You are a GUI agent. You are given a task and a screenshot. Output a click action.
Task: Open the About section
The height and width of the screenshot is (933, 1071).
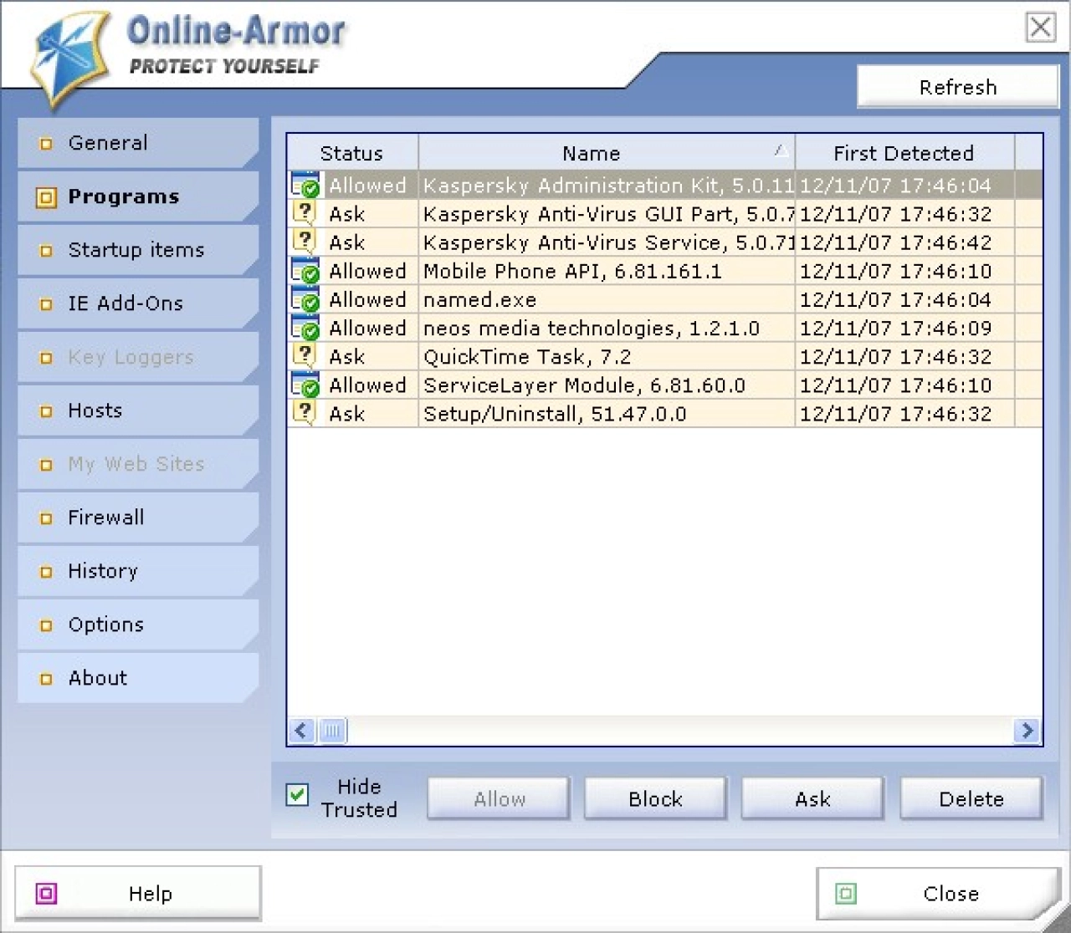[138, 678]
